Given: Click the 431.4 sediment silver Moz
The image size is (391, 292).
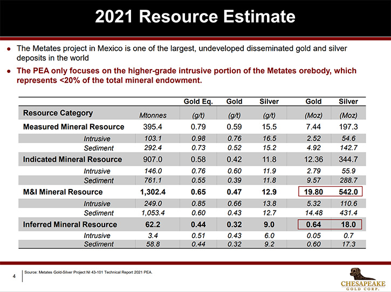Looking at the screenshot, I should (x=348, y=213).
